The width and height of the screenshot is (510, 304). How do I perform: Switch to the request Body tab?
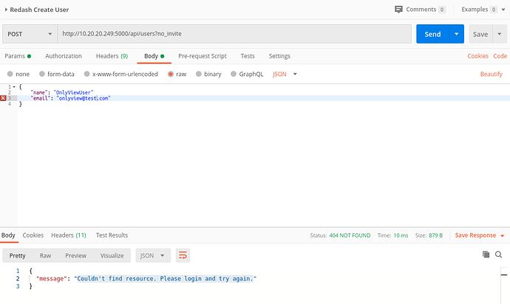pos(154,56)
